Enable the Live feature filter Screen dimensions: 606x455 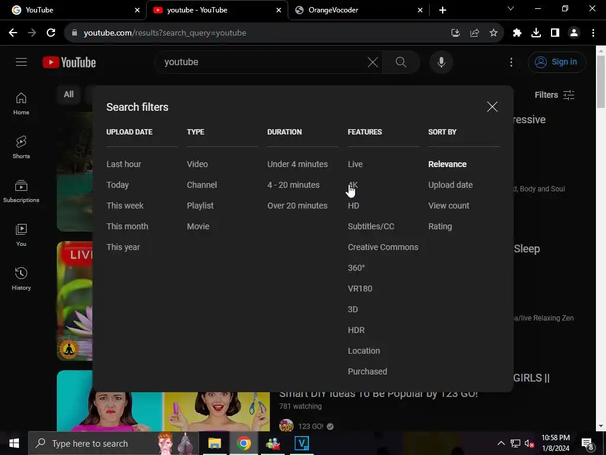tap(355, 164)
